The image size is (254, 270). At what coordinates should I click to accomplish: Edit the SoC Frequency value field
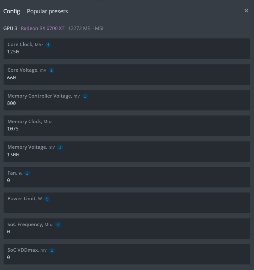pos(126,232)
